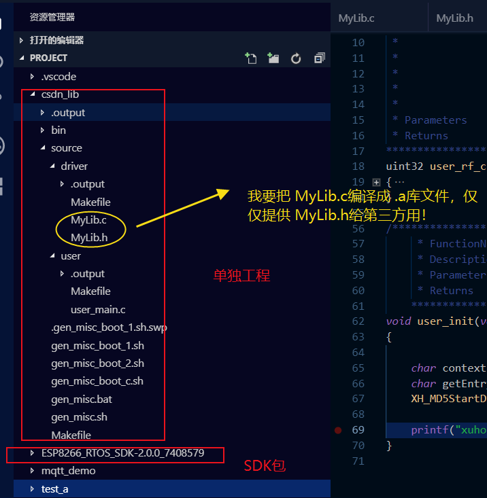Expand the 打开的编辑器 section
487x498 pixels.
point(21,40)
